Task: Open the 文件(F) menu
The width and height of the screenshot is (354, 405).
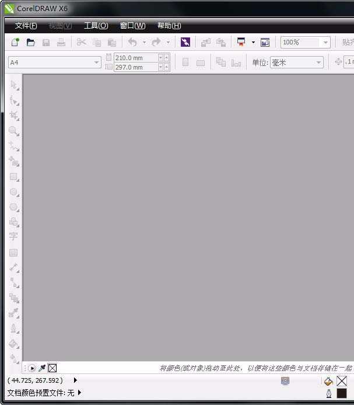Action: 26,26
